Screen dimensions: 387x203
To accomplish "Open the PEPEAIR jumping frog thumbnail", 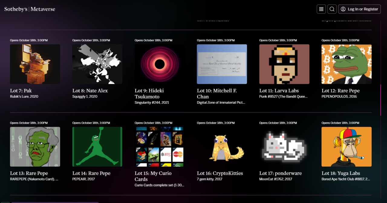I will (97, 147).
